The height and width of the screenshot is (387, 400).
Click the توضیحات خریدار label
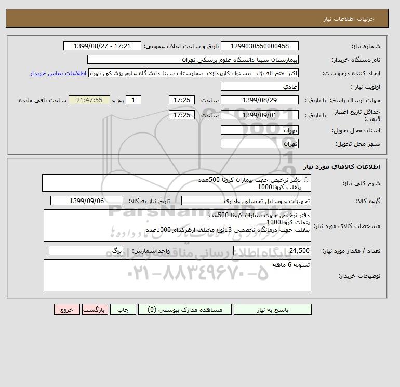[x=359, y=276]
